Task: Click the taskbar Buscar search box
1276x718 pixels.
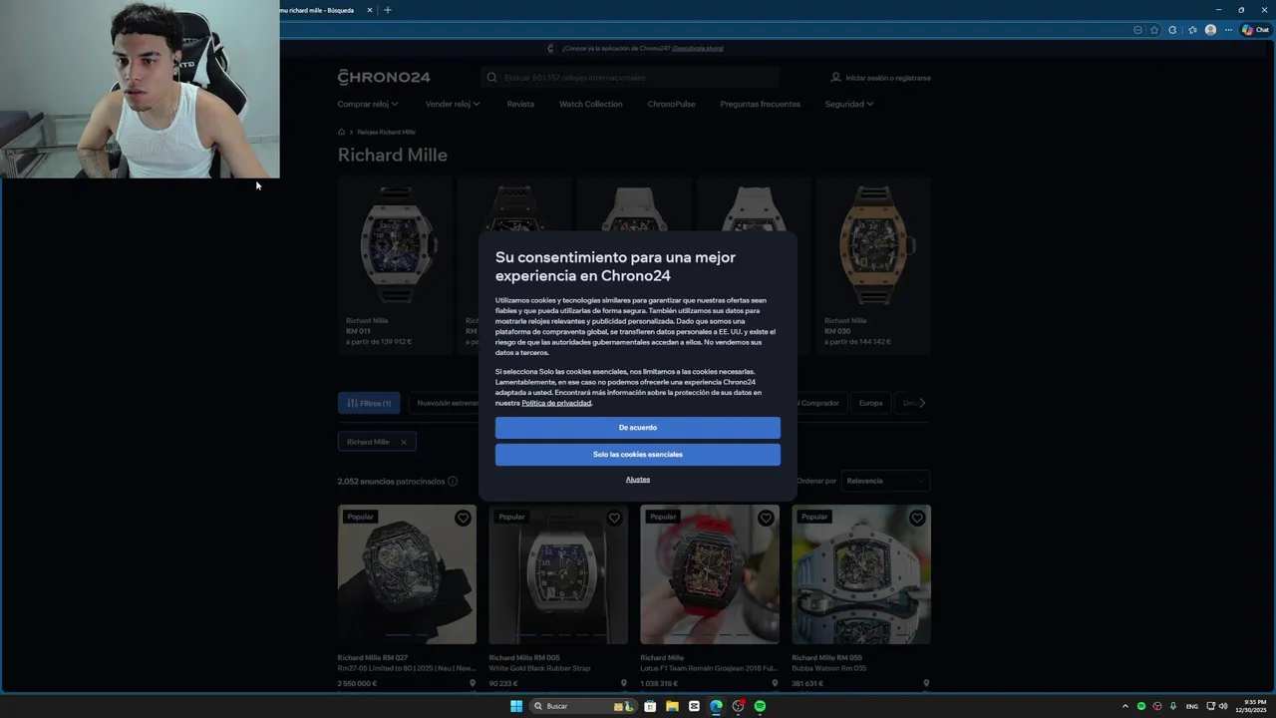Action: click(x=584, y=706)
